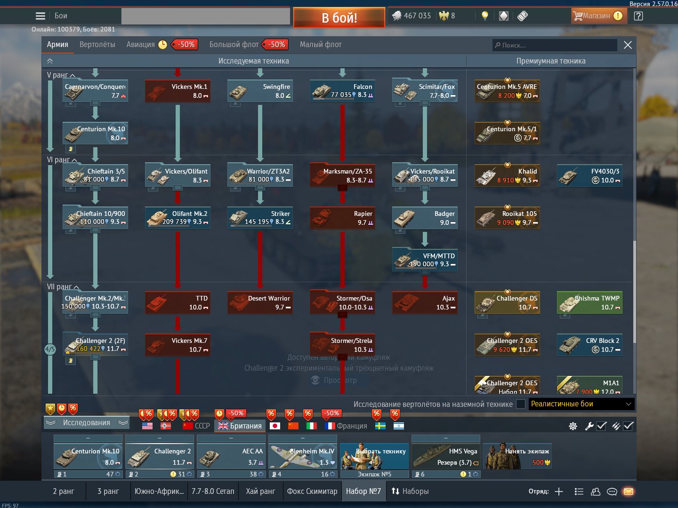Switch to the Авиация tab
The width and height of the screenshot is (678, 508).
[x=140, y=45]
